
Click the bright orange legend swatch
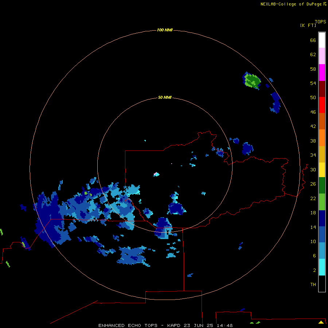322,138
